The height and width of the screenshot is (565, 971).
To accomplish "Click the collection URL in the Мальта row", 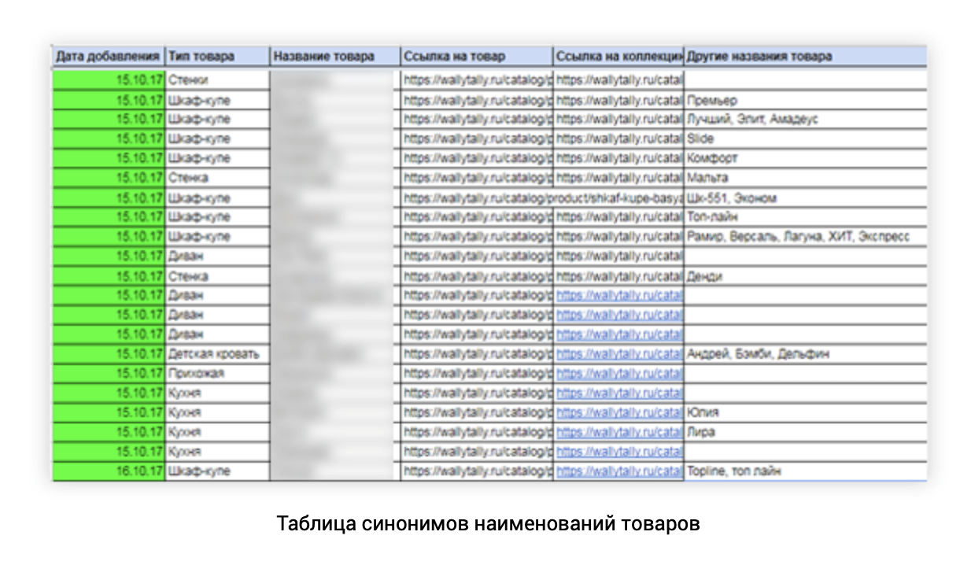I will (618, 178).
